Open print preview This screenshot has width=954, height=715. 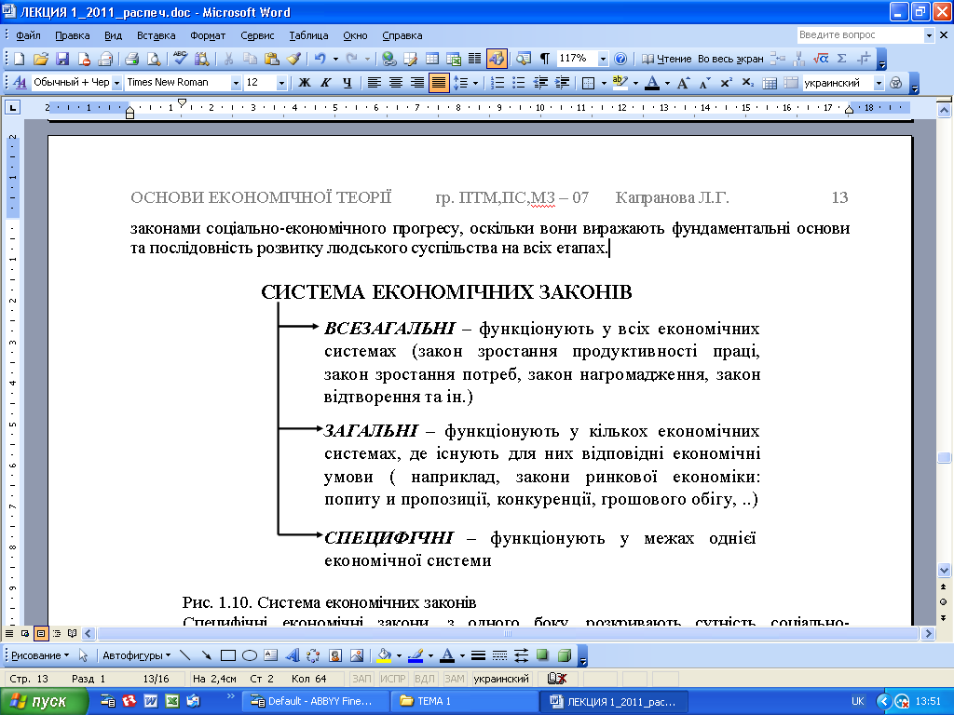[x=154, y=59]
